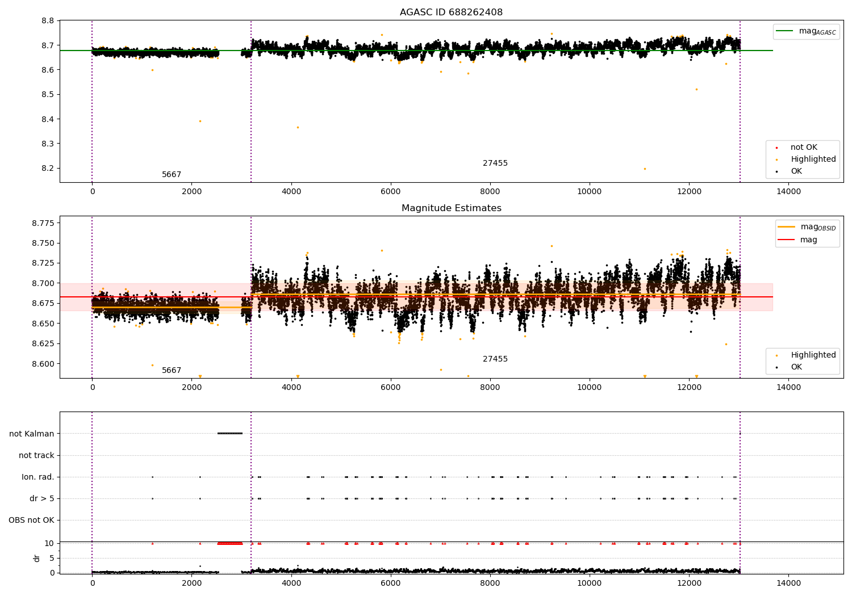Click the outlier point near 8.2 in top plot
852x596 pixels.
645,169
